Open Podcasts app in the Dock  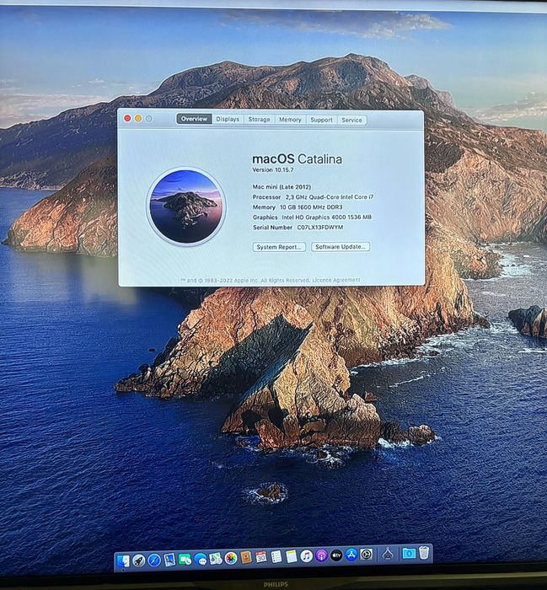[x=321, y=555]
